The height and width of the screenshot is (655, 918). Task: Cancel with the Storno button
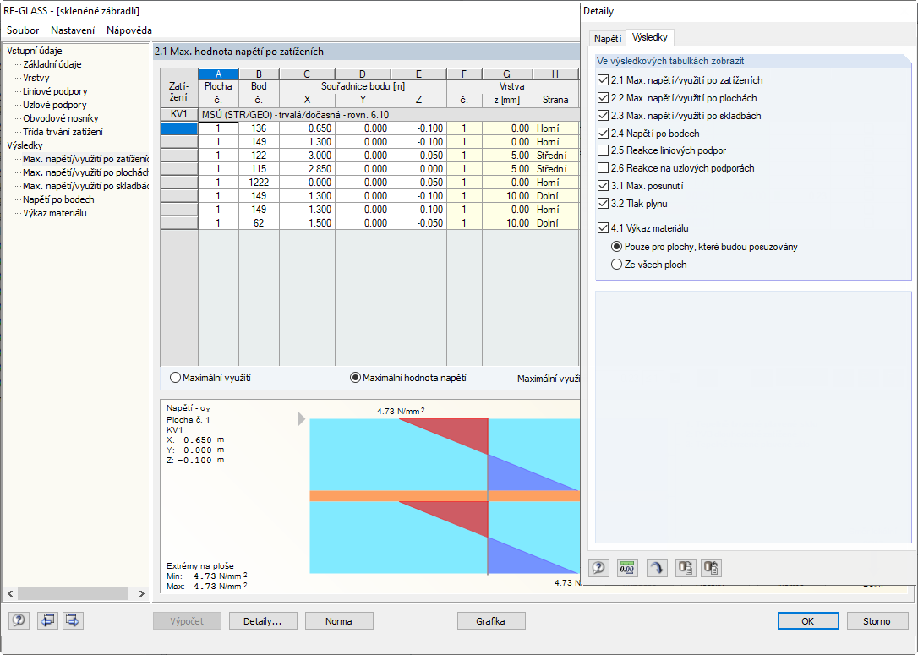(877, 621)
